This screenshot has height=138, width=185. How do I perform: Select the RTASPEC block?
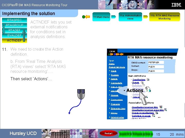[14, 20]
